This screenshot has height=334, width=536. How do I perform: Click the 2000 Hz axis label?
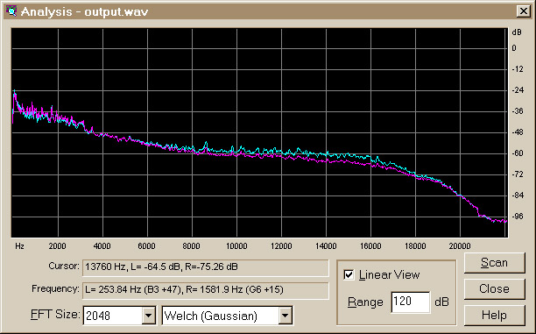[58, 246]
